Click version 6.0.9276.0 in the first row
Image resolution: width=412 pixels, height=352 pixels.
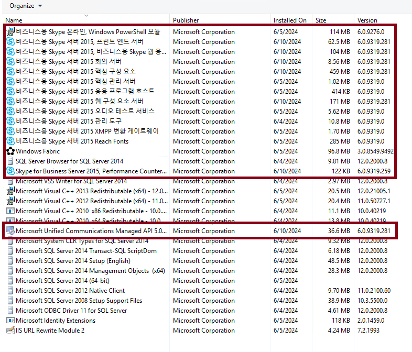371,32
